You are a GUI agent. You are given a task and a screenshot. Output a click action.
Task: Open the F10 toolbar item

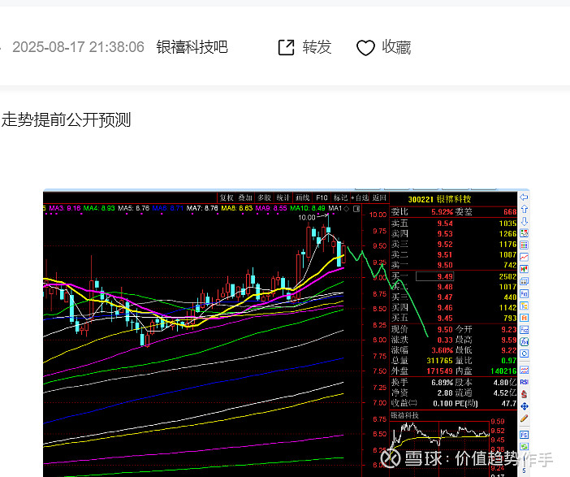[322, 198]
